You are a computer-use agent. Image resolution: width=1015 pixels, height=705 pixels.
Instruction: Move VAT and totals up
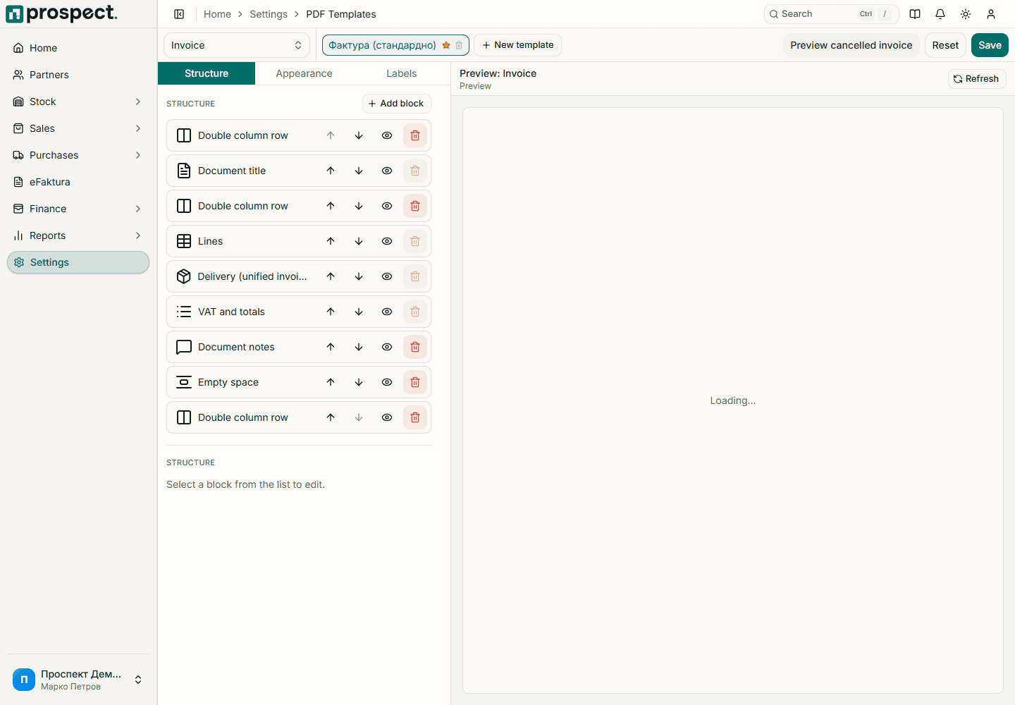pyautogui.click(x=331, y=312)
